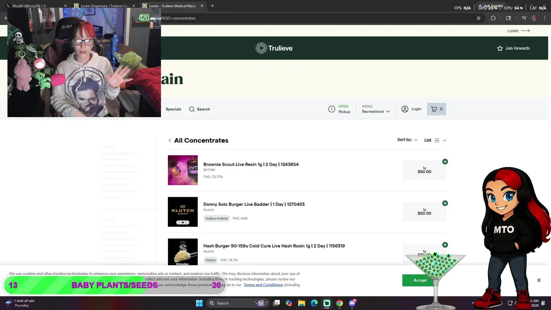
Task: Click the Indica tag on Hash Burger
Action: [x=210, y=260]
